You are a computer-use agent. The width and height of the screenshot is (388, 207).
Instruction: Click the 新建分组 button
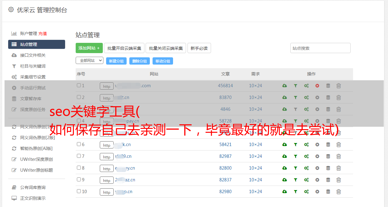point(116,61)
